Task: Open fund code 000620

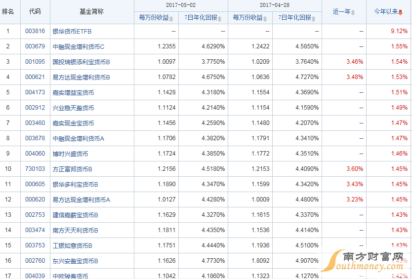Action: (x=35, y=199)
